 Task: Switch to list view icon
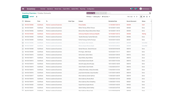pos(141,17)
